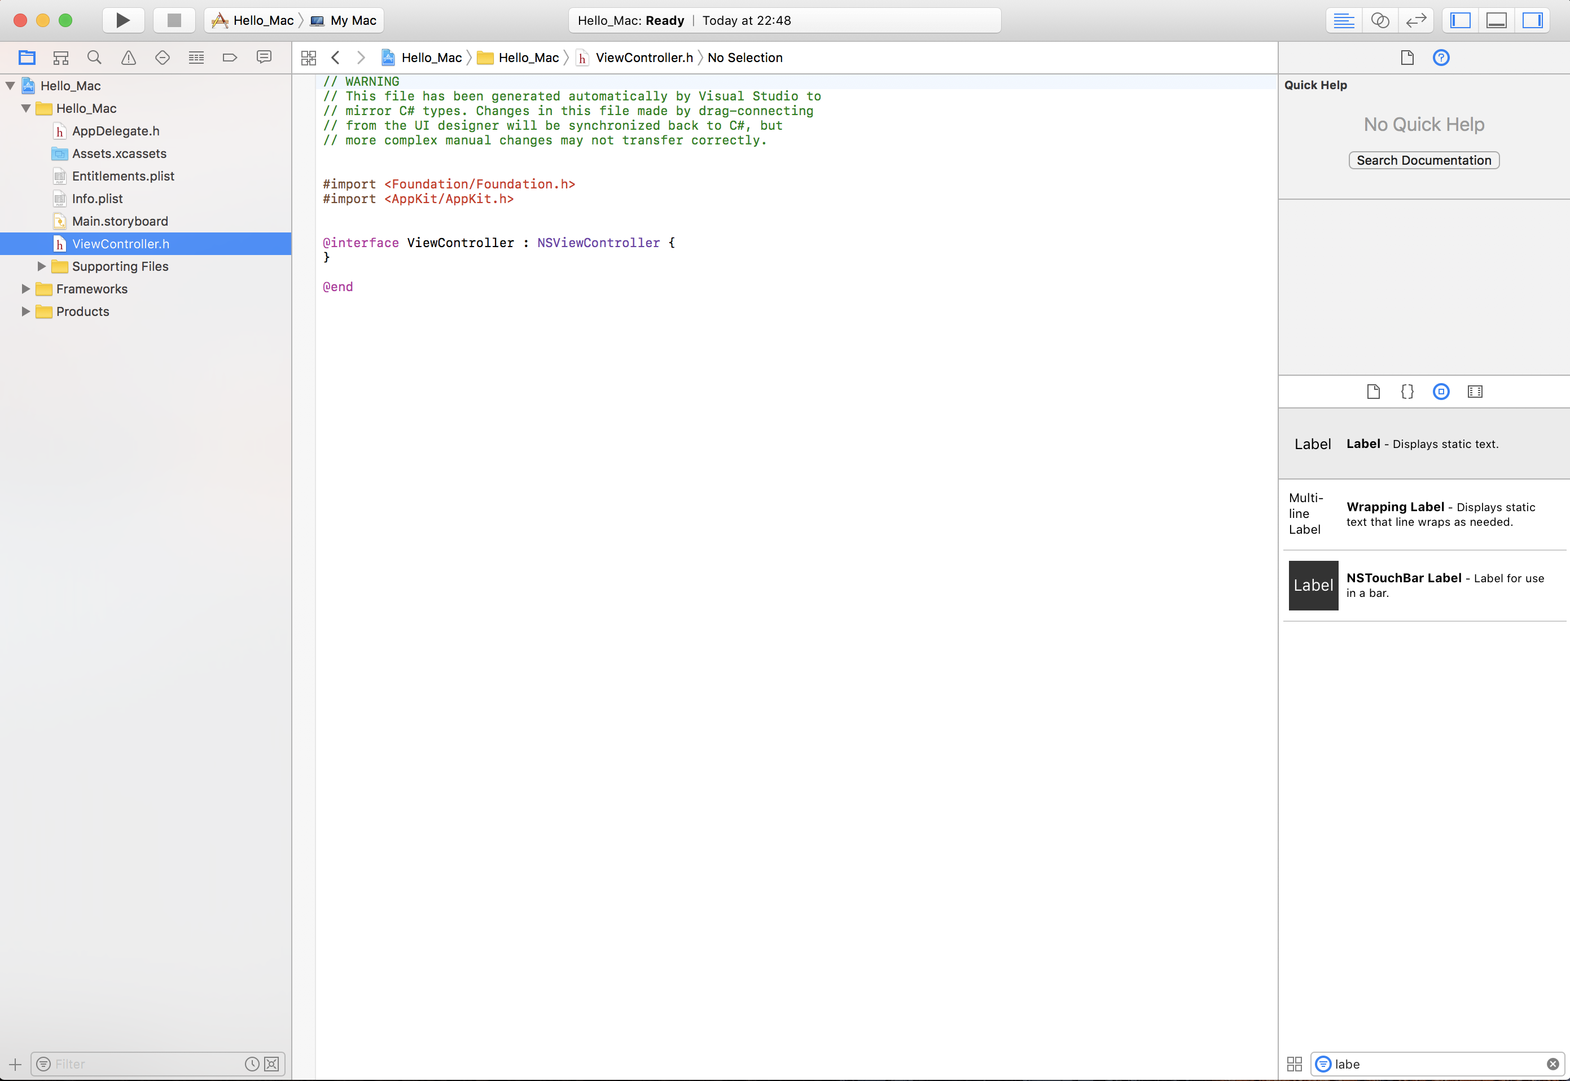The height and width of the screenshot is (1081, 1570).
Task: Click the Run/Play button in toolbar
Action: coord(123,20)
